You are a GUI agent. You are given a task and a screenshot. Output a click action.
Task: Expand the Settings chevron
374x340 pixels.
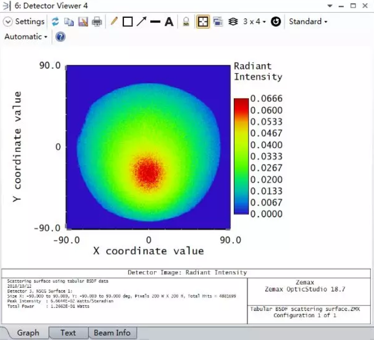8,22
